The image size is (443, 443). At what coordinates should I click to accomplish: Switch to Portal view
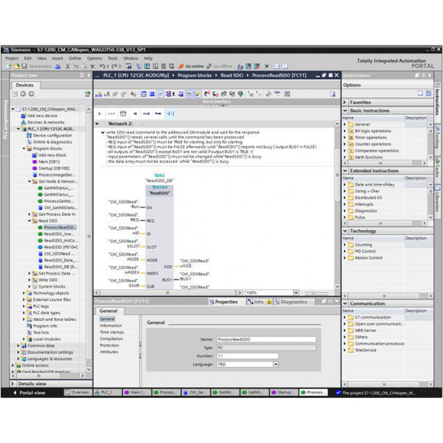(x=29, y=393)
